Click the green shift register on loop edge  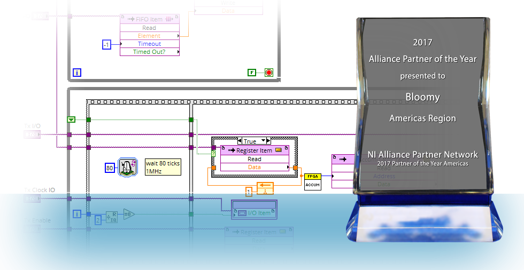(x=71, y=120)
